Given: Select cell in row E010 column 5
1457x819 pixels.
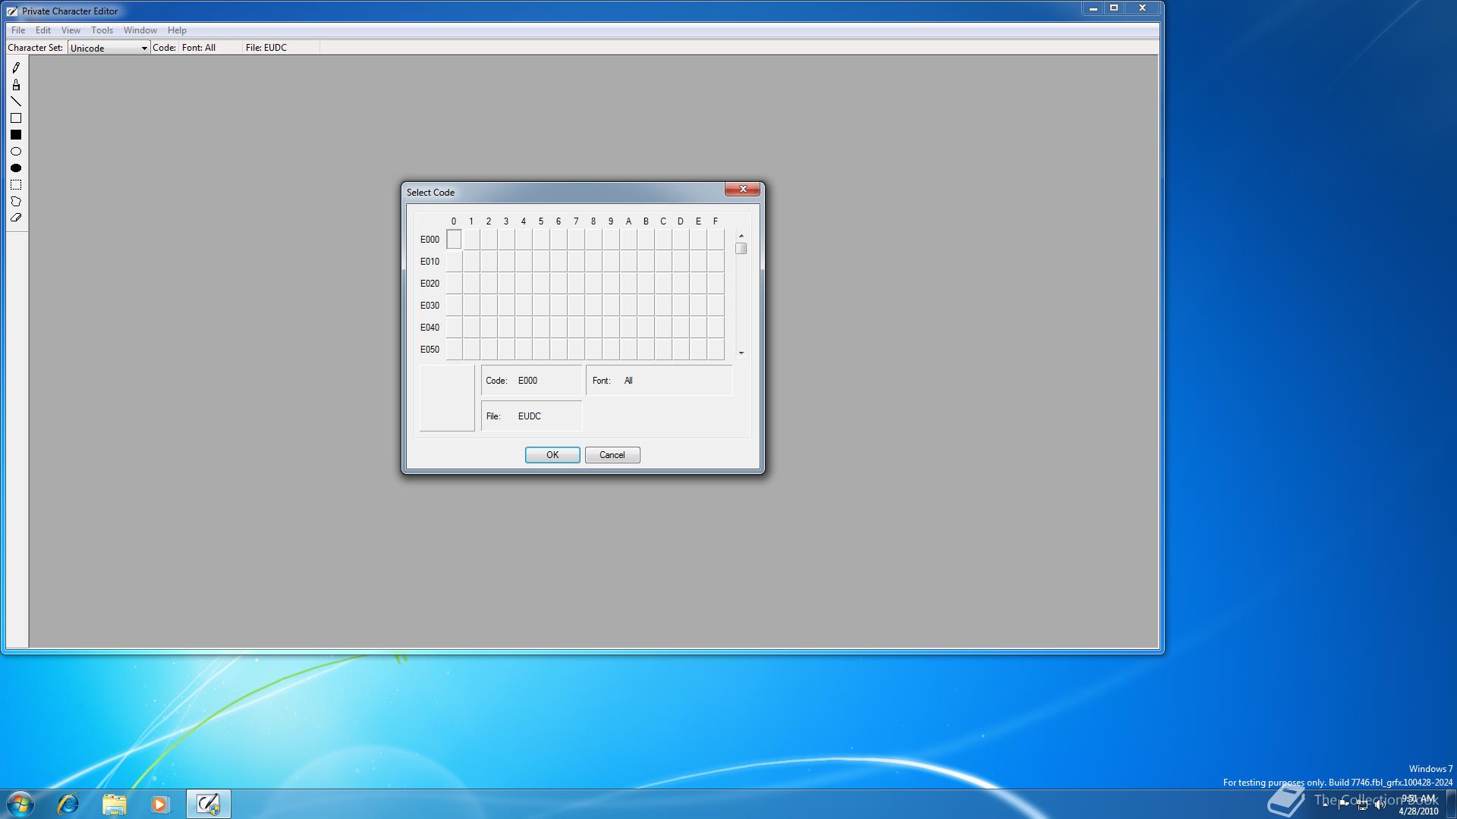Looking at the screenshot, I should pos(541,262).
